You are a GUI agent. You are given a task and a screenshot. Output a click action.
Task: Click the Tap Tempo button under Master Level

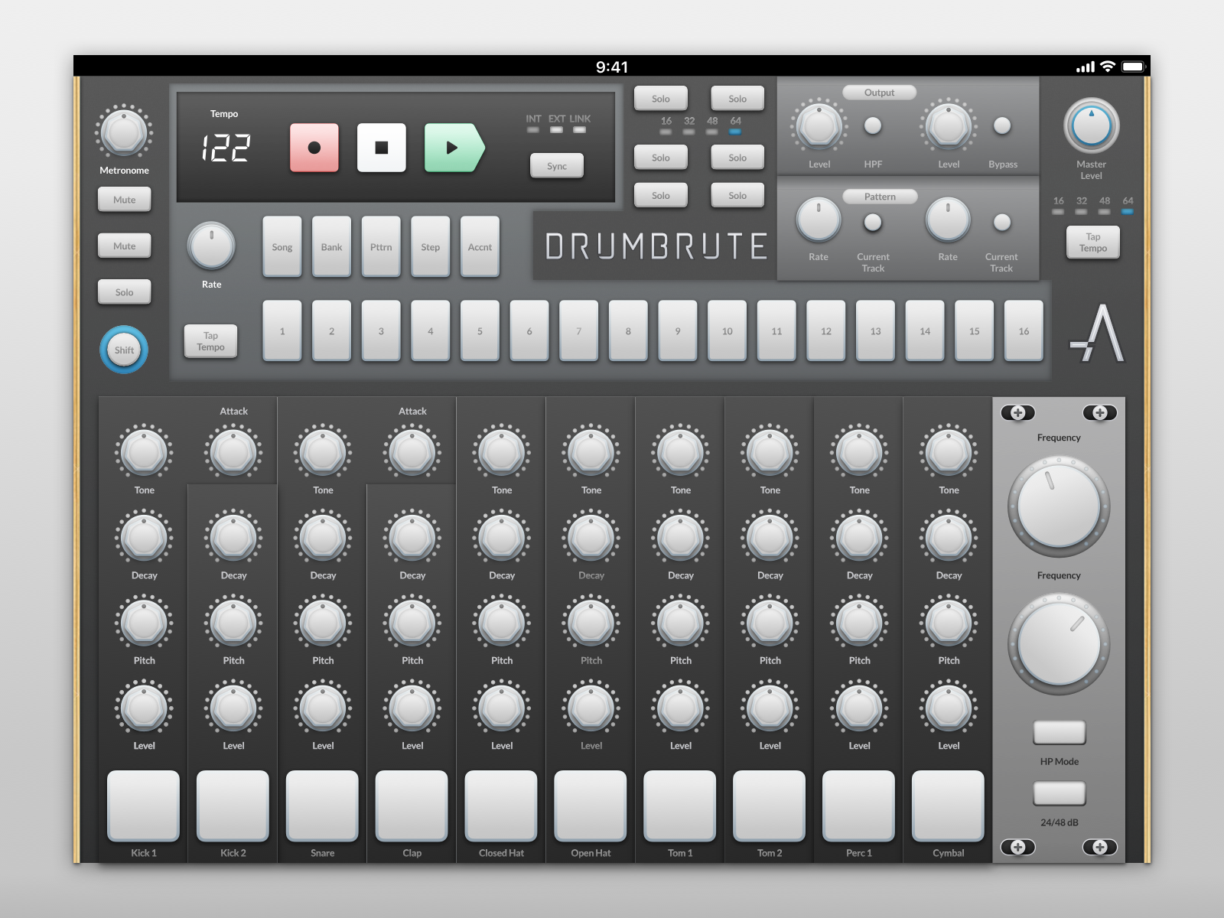1093,243
